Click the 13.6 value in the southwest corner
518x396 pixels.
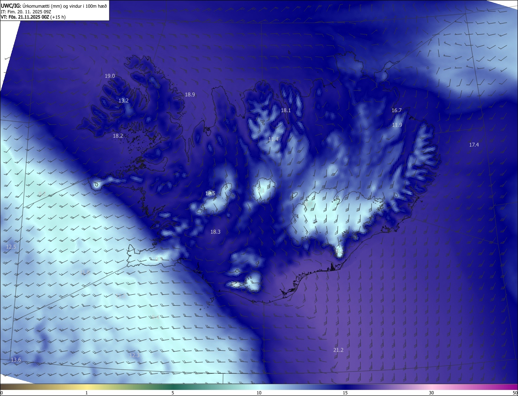click(x=16, y=360)
